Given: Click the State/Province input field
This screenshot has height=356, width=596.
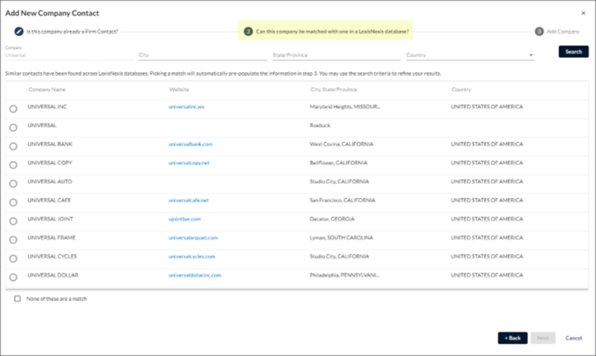Looking at the screenshot, I should pos(336,55).
